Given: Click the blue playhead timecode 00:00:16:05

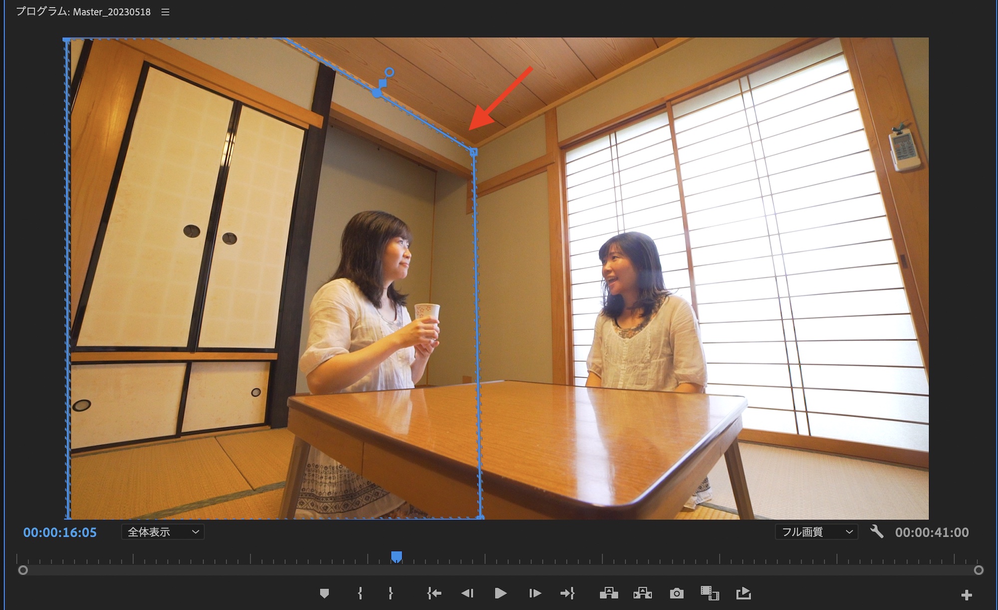Looking at the screenshot, I should 60,532.
